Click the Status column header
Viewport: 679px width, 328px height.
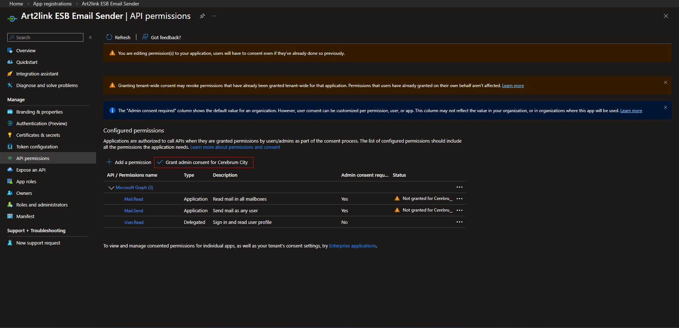(x=399, y=175)
